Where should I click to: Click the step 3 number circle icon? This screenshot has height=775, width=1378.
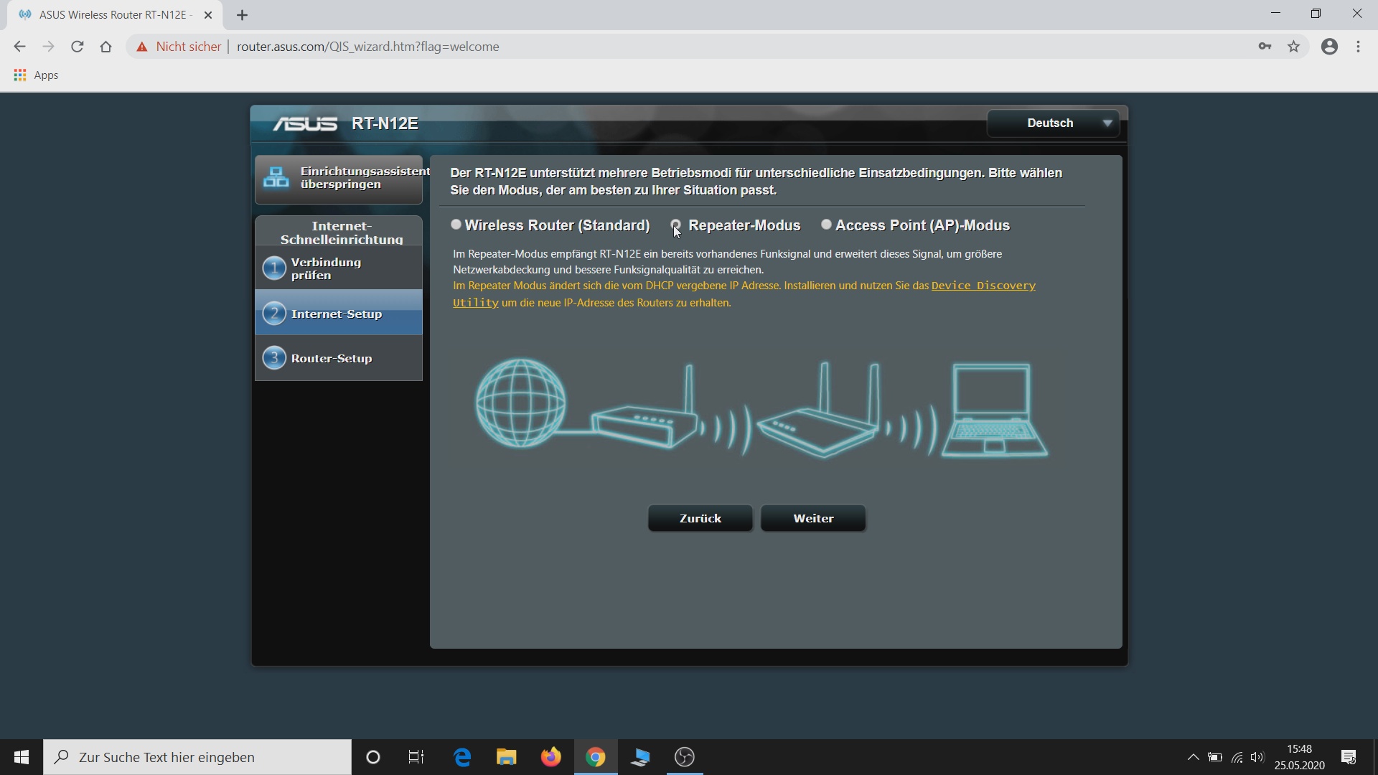[274, 357]
